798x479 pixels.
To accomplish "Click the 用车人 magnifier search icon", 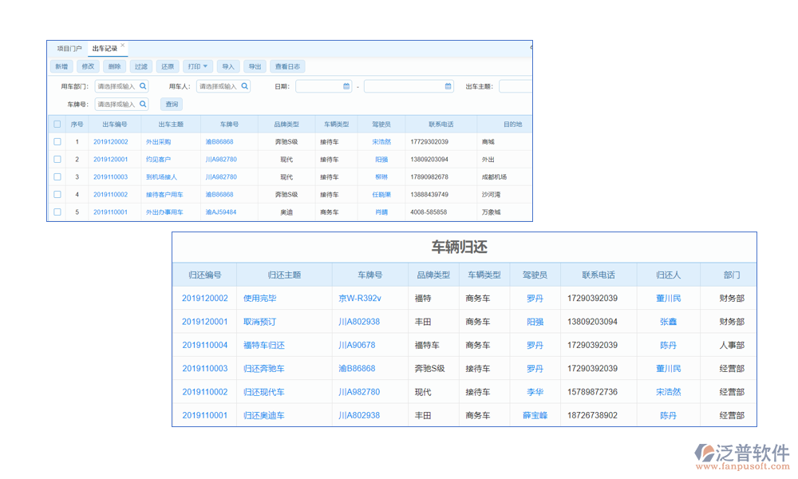I will tap(243, 86).
